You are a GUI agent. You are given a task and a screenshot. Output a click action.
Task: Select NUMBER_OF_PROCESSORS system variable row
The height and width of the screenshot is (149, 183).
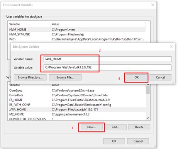pos(77,119)
